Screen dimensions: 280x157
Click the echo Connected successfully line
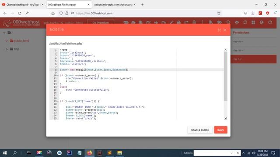click(x=87, y=90)
